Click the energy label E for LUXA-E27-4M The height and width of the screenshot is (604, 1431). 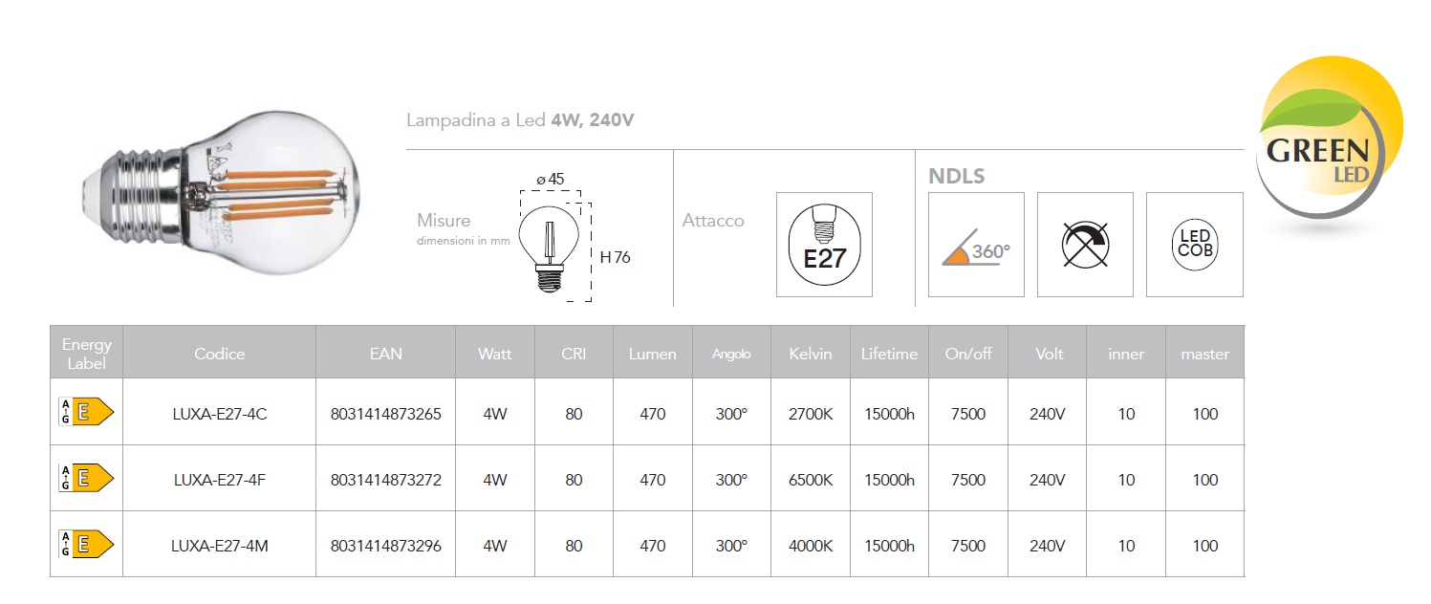tap(87, 544)
